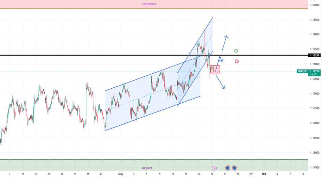Image resolution: width=324 pixels, height=178 pixels.
Task: Click the bar countdown timer 34:53
Action: point(313,74)
